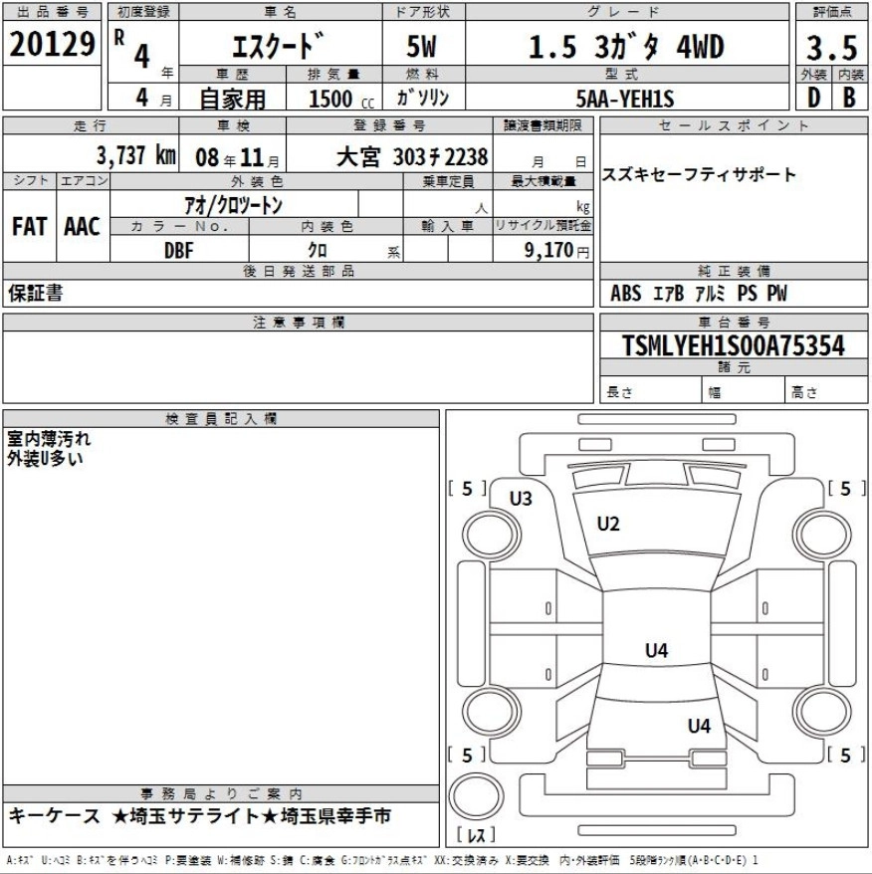Select interior color クロ
The height and width of the screenshot is (874, 872).
(318, 250)
